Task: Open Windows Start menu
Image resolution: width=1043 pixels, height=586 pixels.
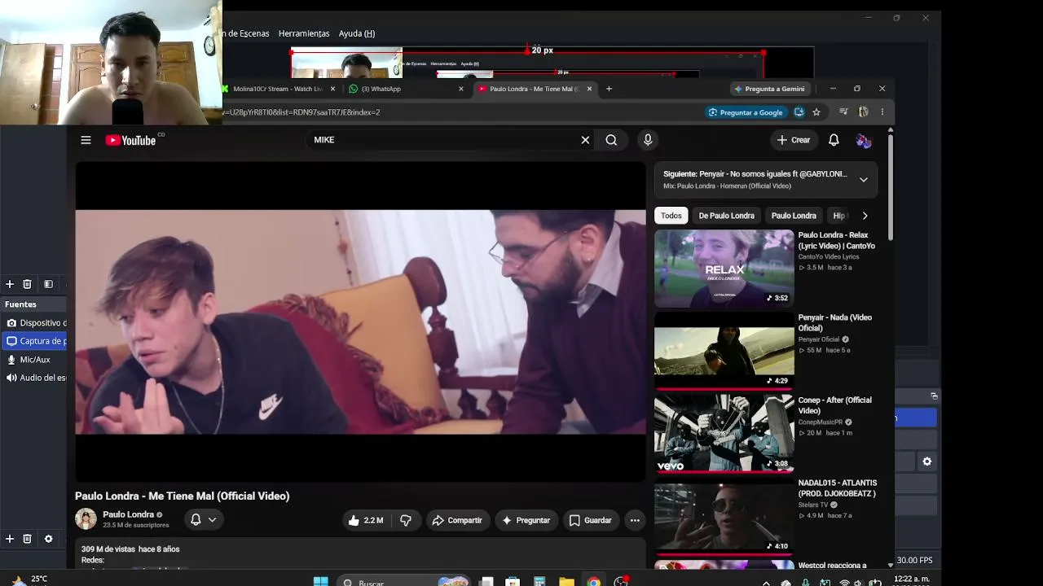Action: click(321, 581)
